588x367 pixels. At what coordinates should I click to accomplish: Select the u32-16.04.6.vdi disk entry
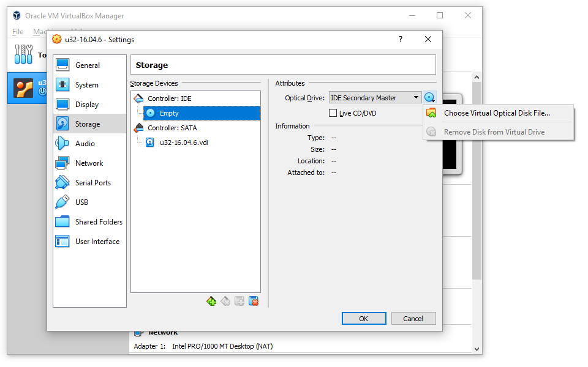click(x=184, y=143)
